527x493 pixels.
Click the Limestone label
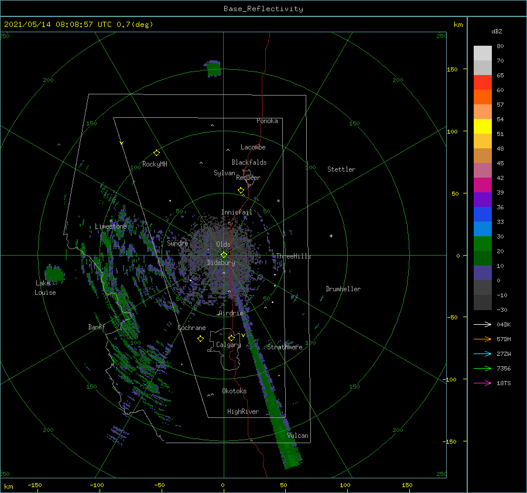tap(111, 226)
